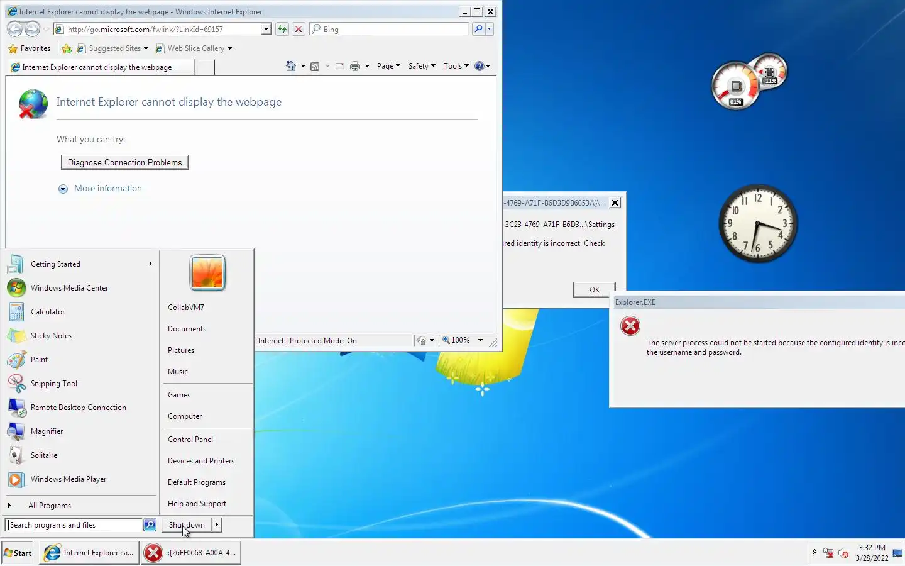Click the analog clock desktop gadget
905x566 pixels.
[758, 223]
